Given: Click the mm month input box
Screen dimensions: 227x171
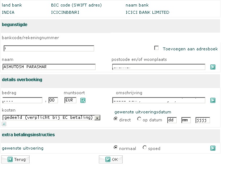Looking at the screenshot, I should 186,120.
